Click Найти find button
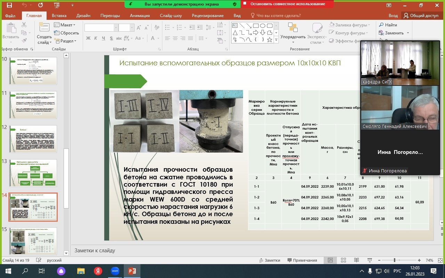Screen dimensions: 445x278 click(x=388, y=25)
